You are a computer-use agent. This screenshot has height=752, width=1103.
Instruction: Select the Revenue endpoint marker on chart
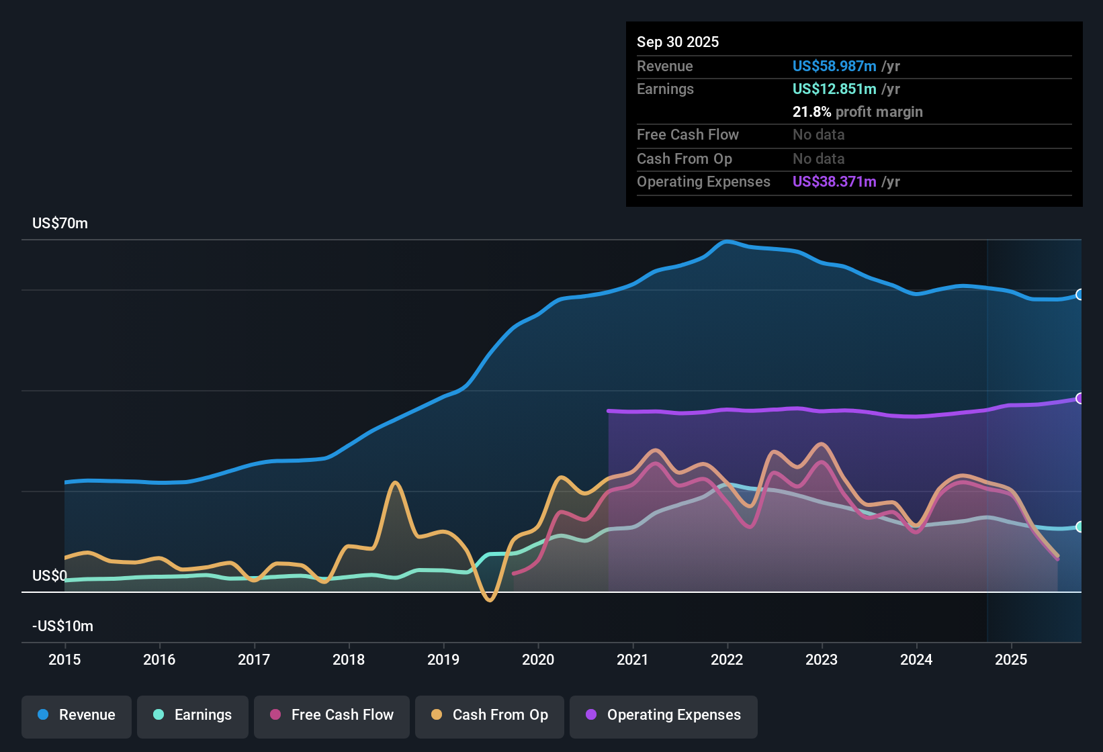click(1080, 295)
